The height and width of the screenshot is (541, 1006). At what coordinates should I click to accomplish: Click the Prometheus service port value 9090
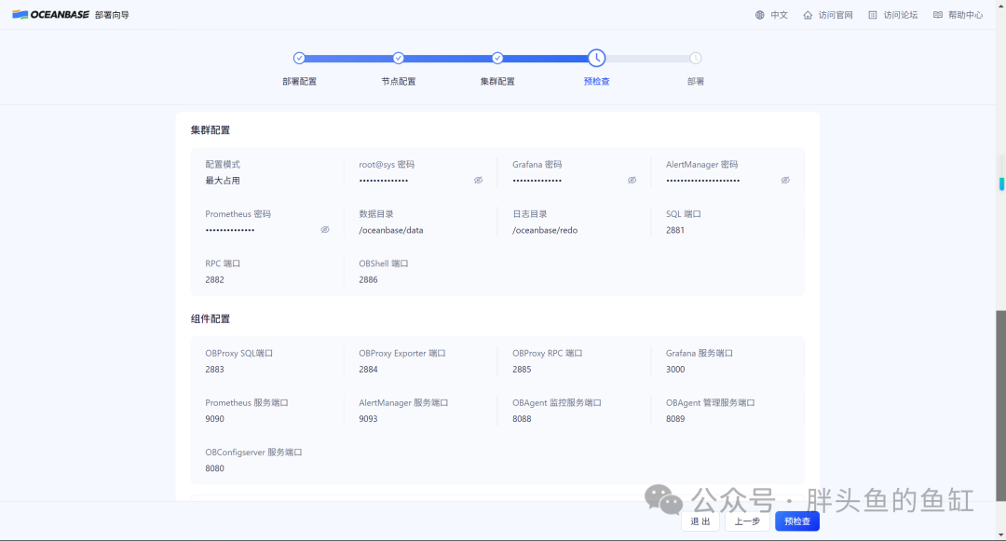click(x=214, y=419)
